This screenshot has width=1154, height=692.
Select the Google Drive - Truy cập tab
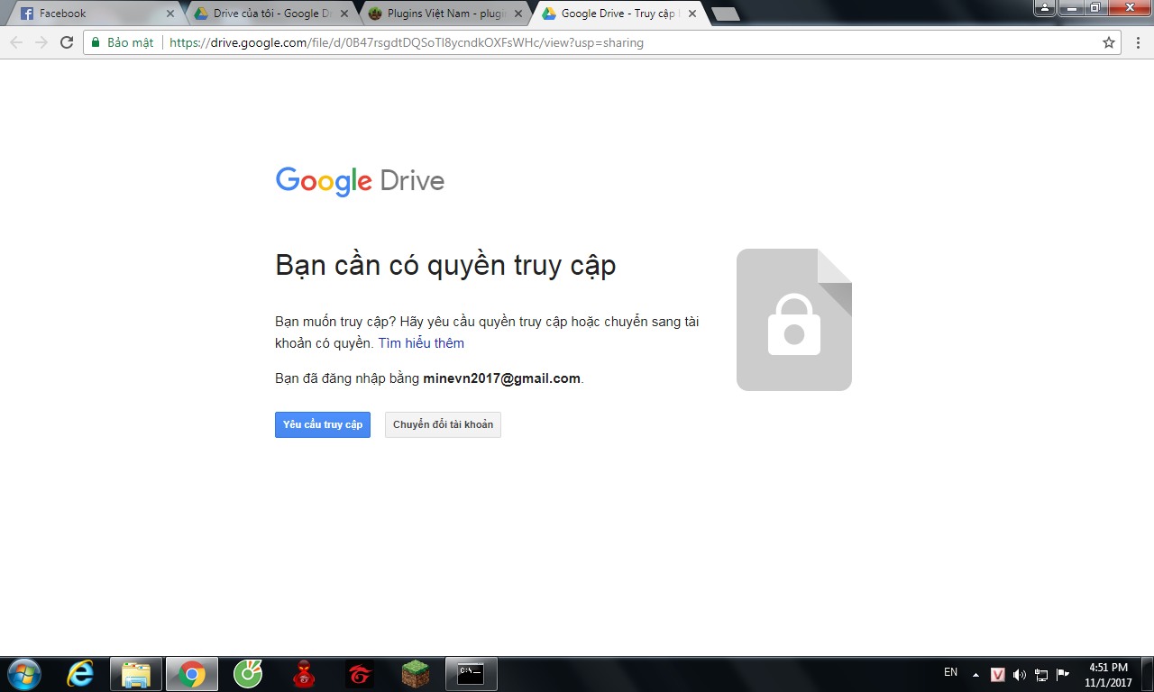tap(618, 14)
